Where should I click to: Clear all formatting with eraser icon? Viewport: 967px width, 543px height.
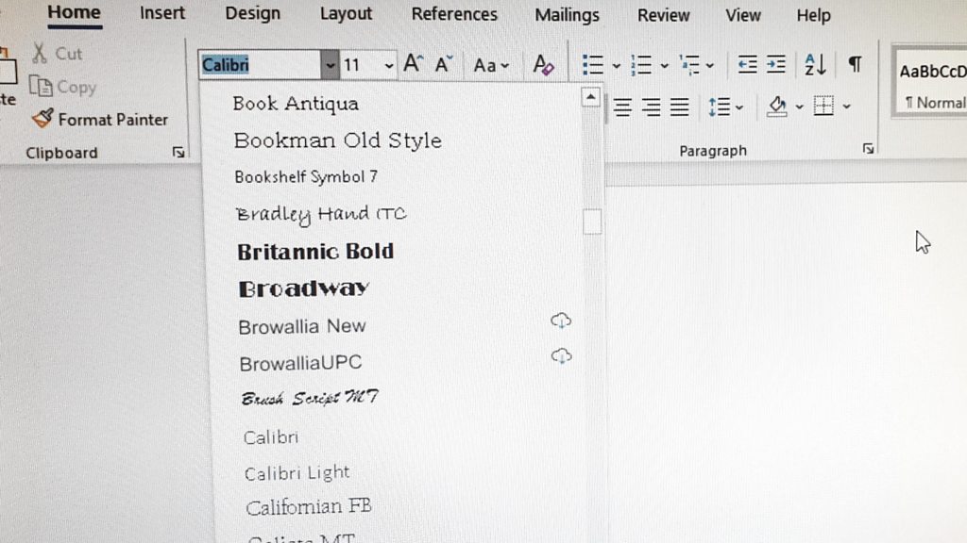coord(543,65)
